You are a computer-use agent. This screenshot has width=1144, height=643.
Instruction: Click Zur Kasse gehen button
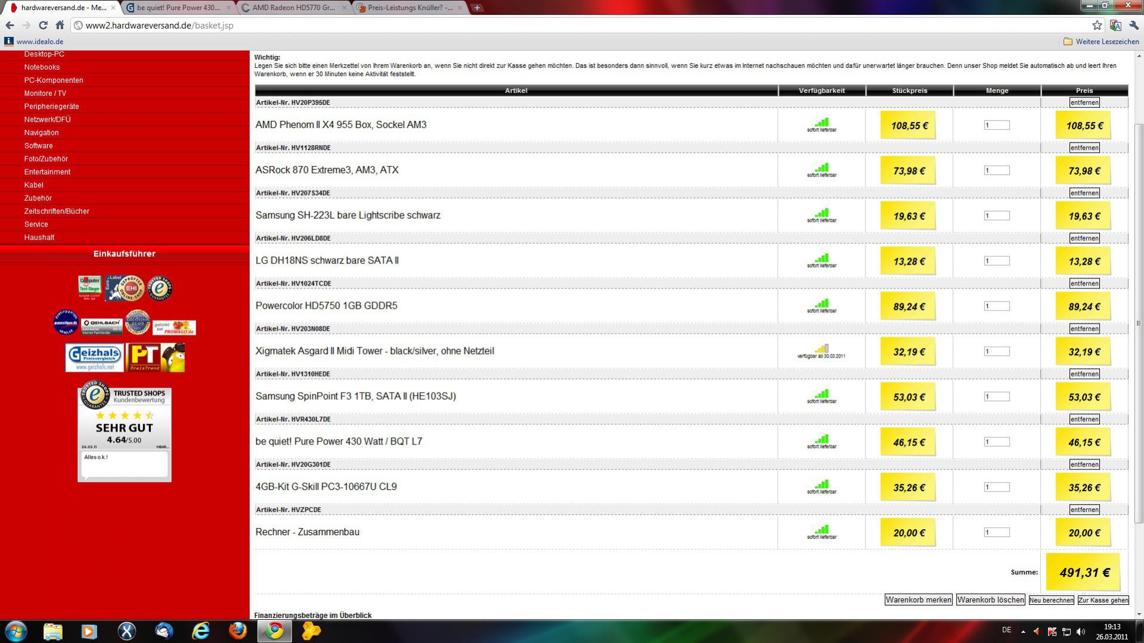[x=1103, y=601]
